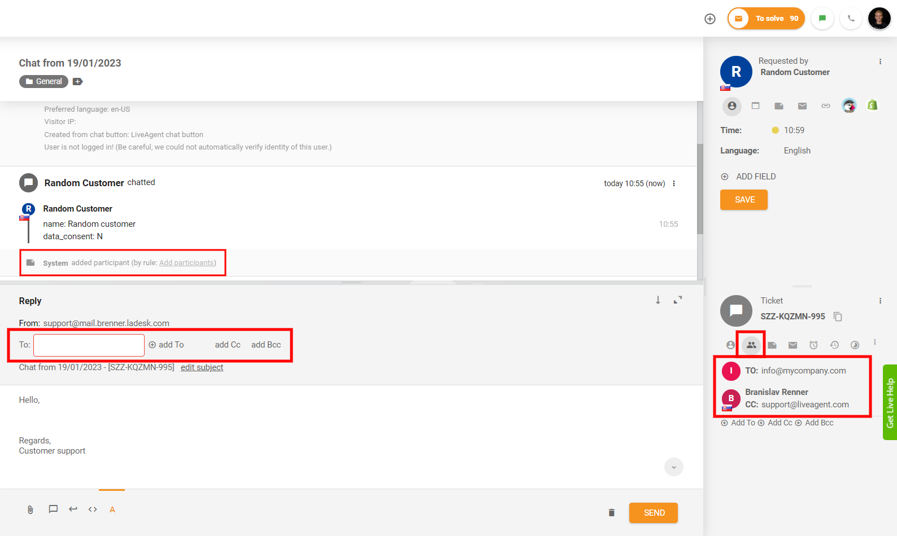Open the customer contact details tab
This screenshot has width=897, height=536.
pyautogui.click(x=731, y=106)
